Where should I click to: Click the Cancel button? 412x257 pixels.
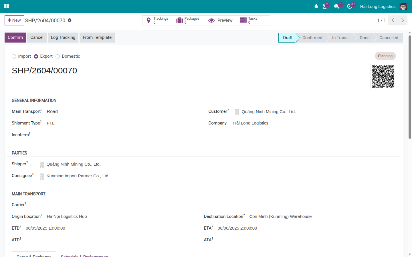click(x=37, y=37)
